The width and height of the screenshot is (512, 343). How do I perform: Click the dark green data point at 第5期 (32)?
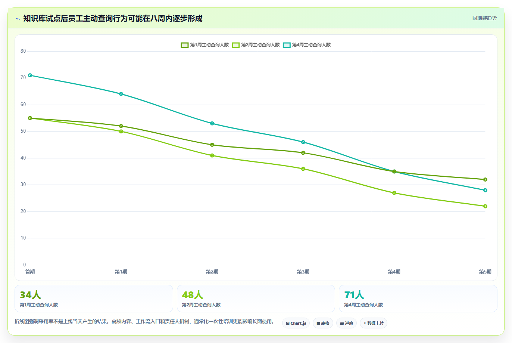(x=485, y=179)
